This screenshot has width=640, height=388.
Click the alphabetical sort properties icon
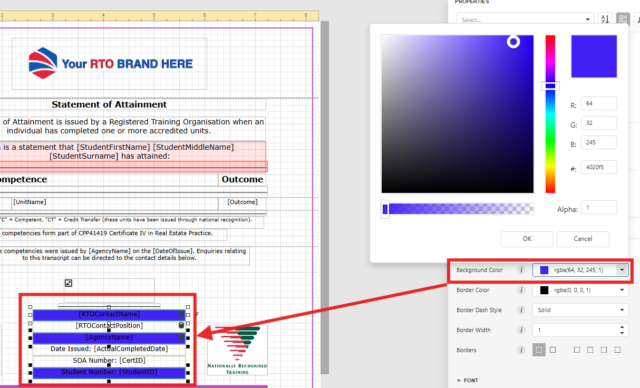click(x=605, y=20)
